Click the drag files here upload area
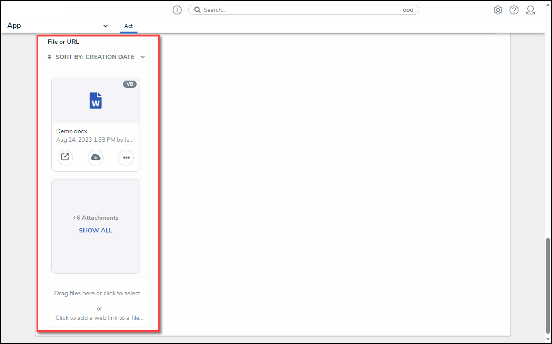This screenshot has height=344, width=552. (x=99, y=293)
